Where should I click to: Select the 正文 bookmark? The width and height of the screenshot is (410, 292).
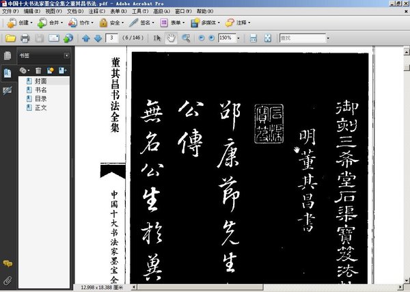[41, 108]
